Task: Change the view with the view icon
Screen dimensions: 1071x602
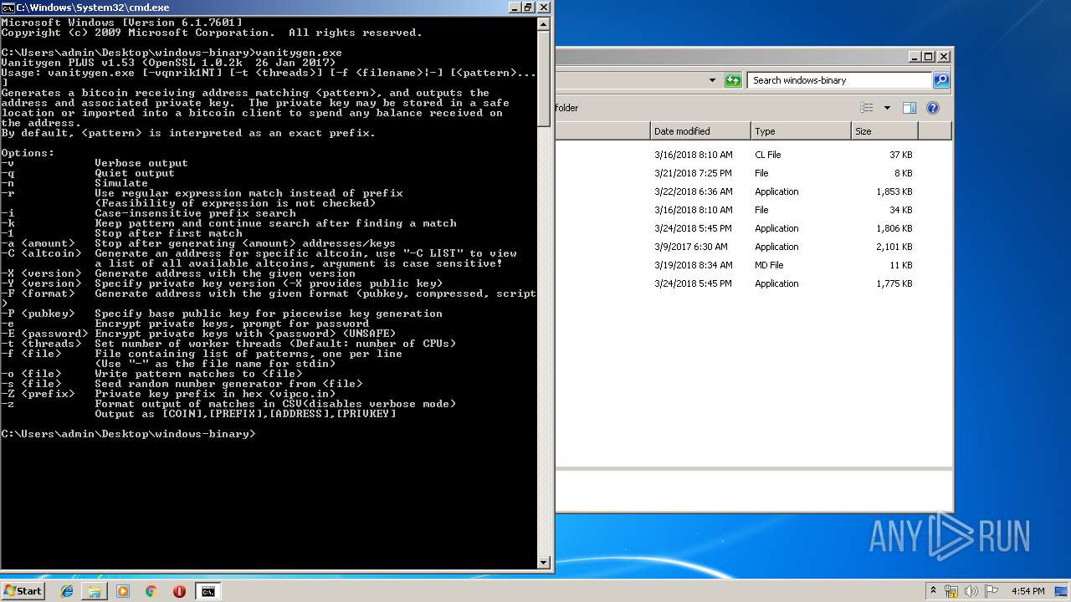Action: coord(867,108)
